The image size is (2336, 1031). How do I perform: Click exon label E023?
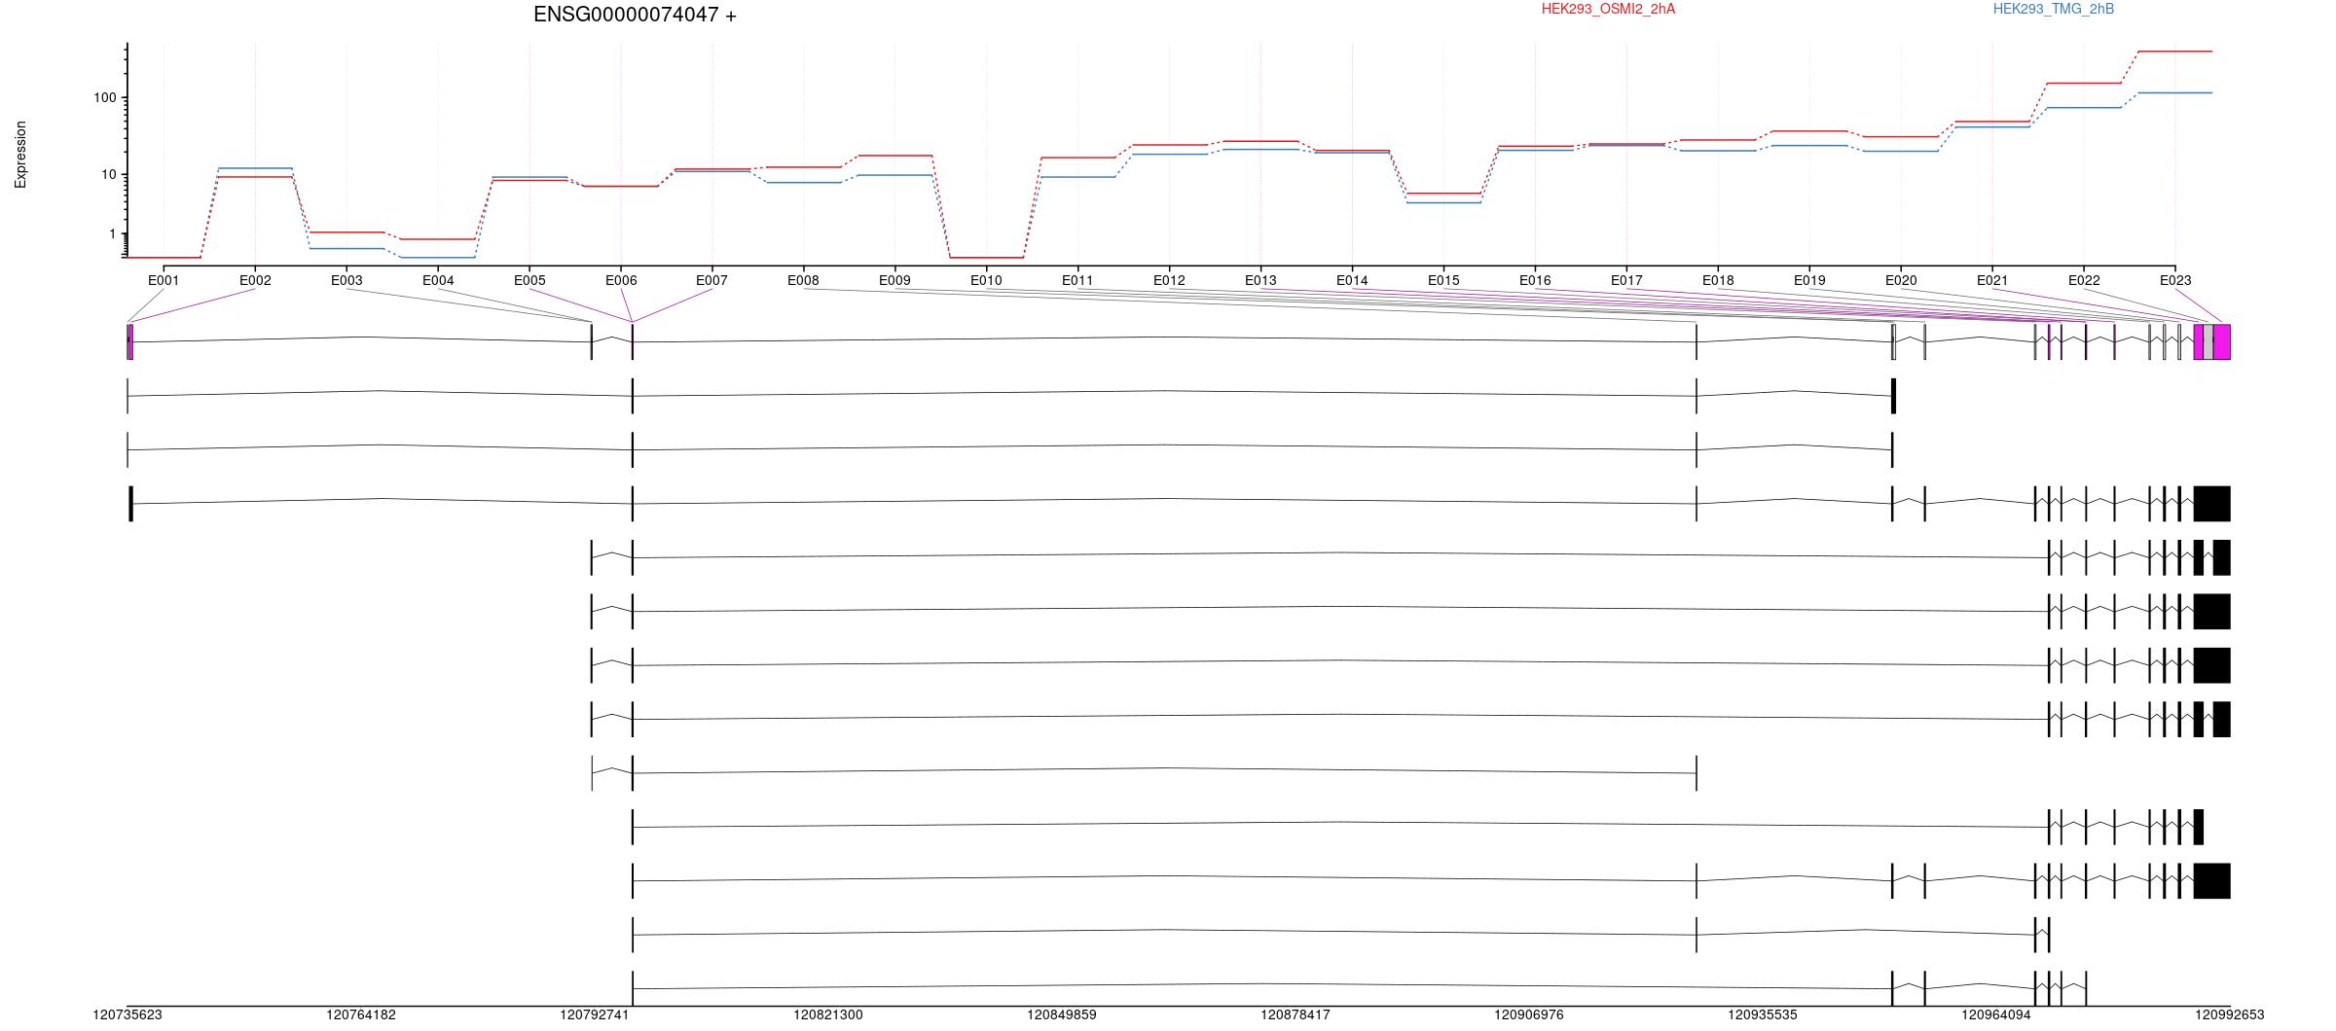tap(2175, 280)
